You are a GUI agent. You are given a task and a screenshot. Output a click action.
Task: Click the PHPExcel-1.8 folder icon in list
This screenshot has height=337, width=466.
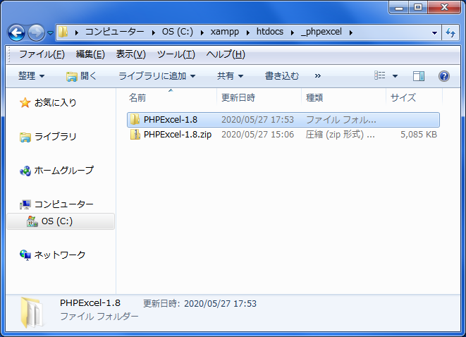135,119
